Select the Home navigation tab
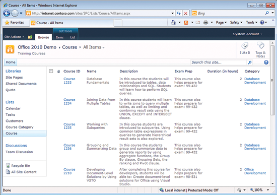 pyautogui.click(x=11, y=62)
